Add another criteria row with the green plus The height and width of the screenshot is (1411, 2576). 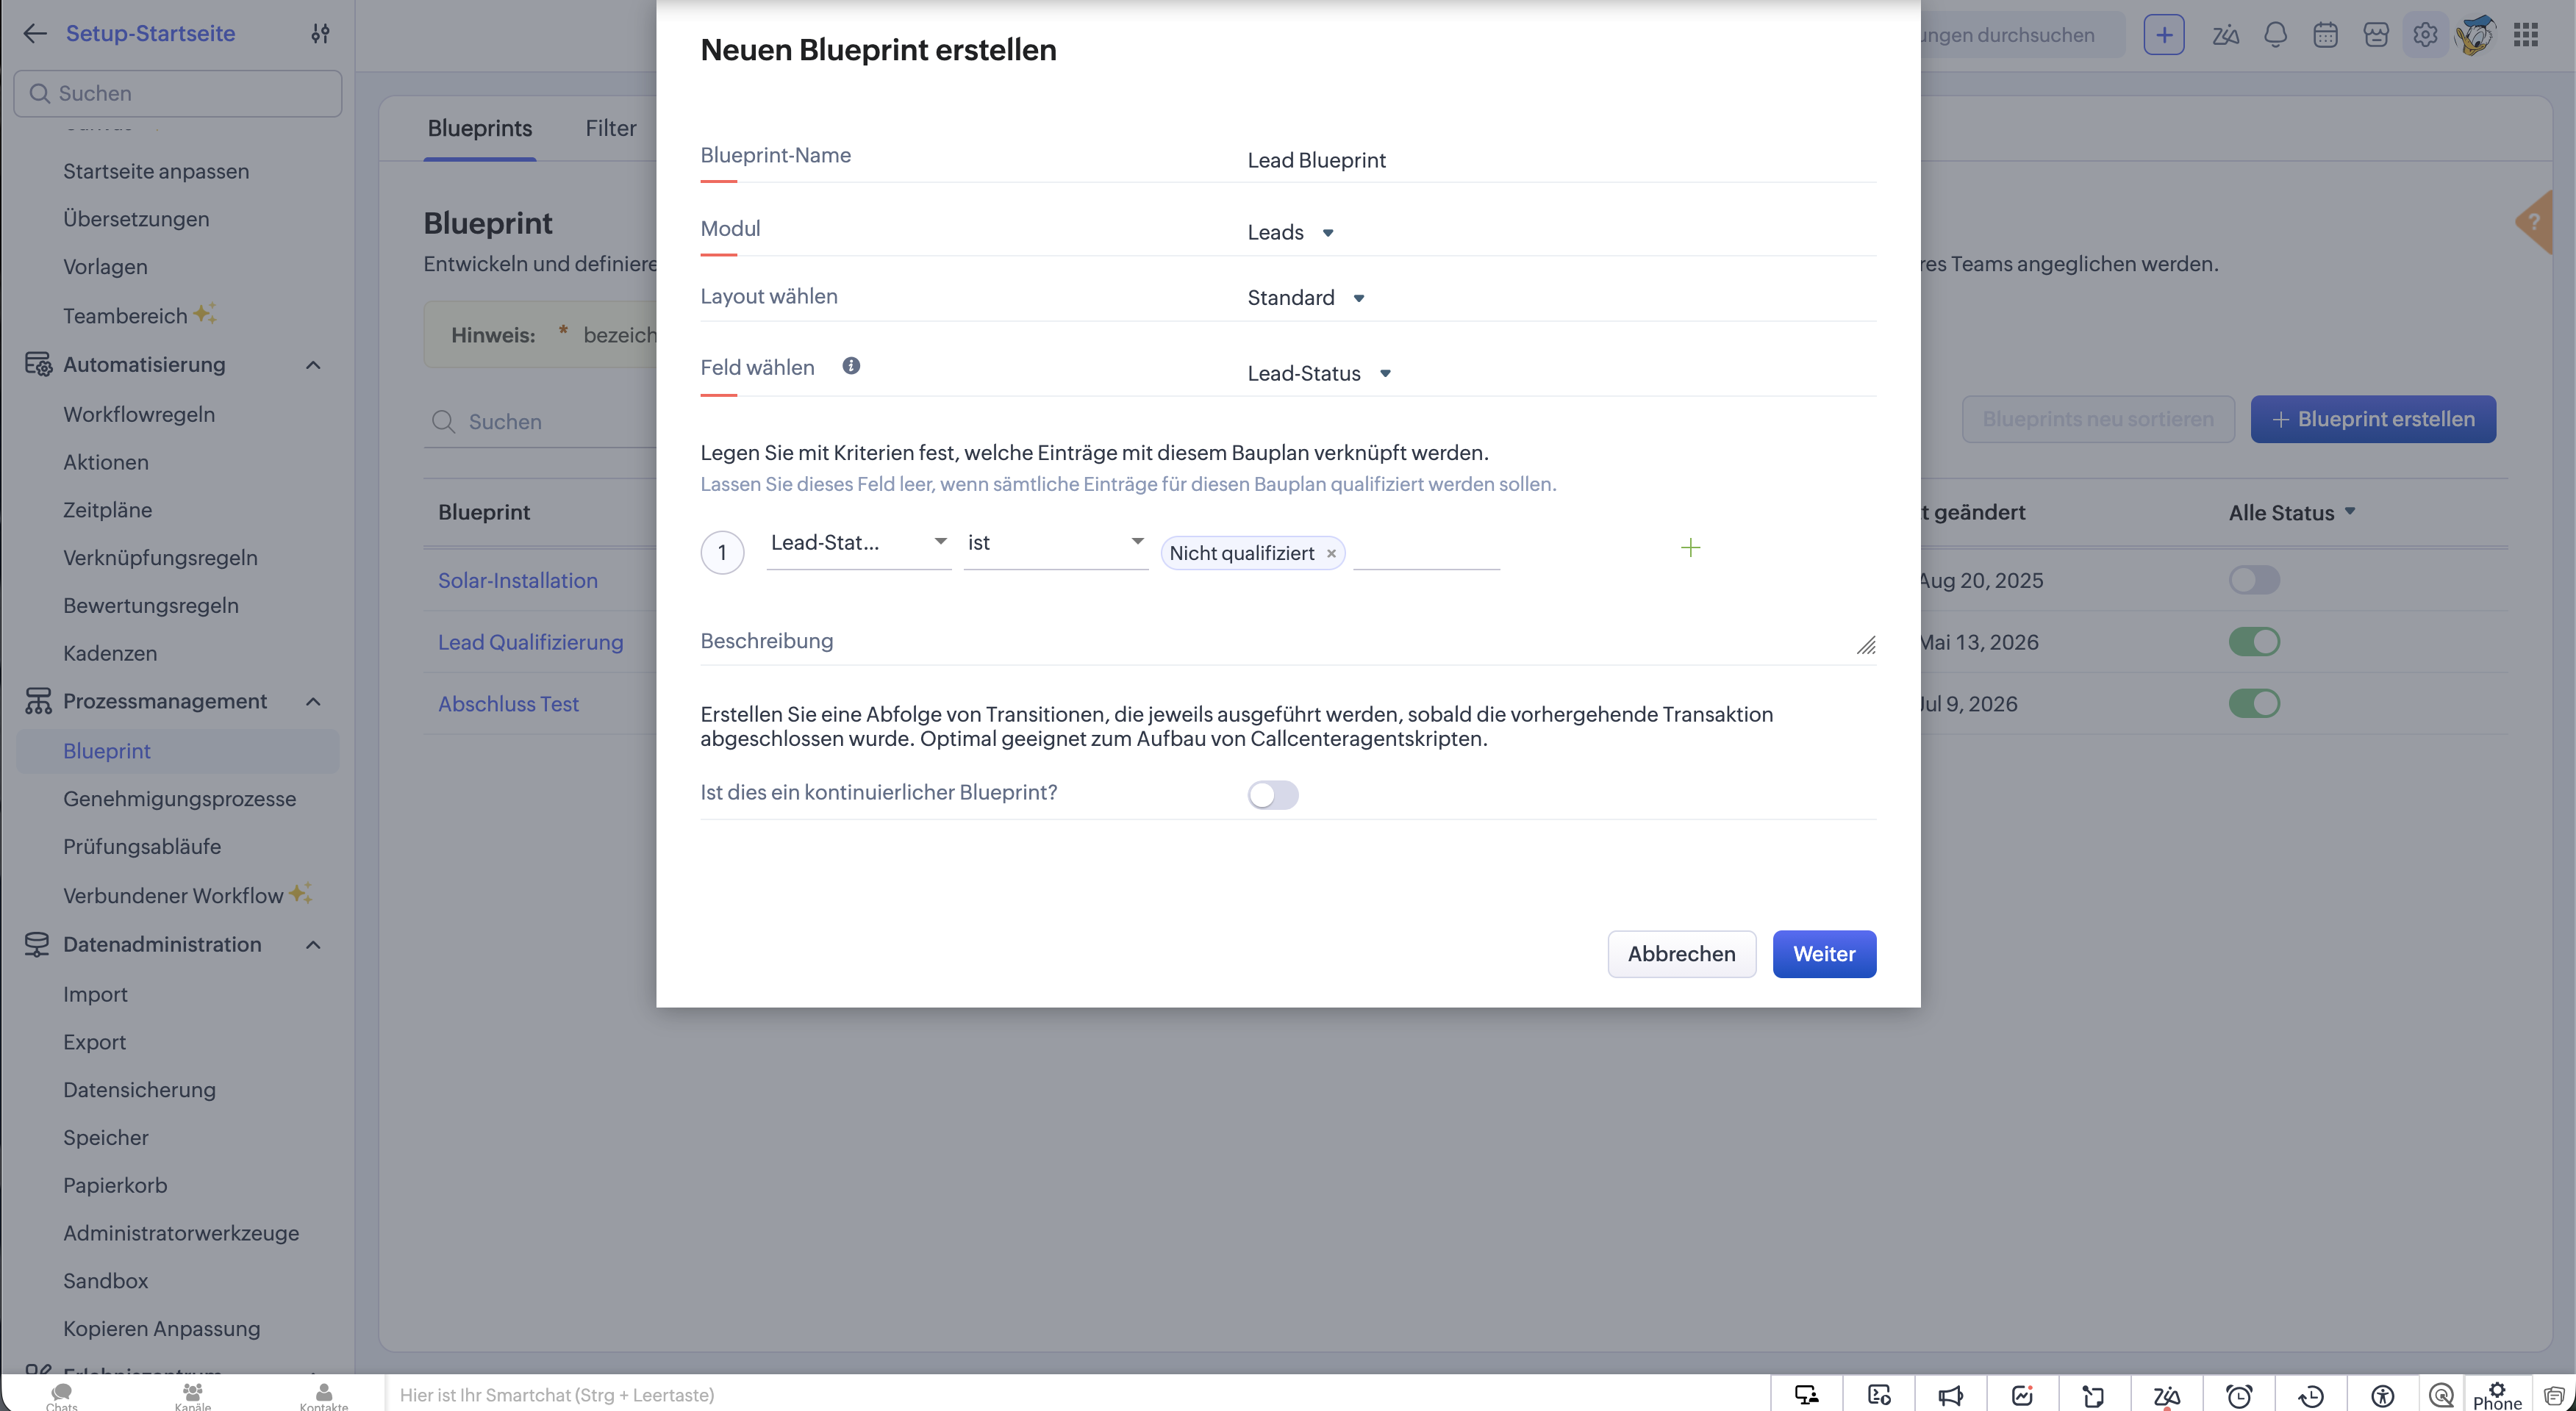tap(1690, 547)
